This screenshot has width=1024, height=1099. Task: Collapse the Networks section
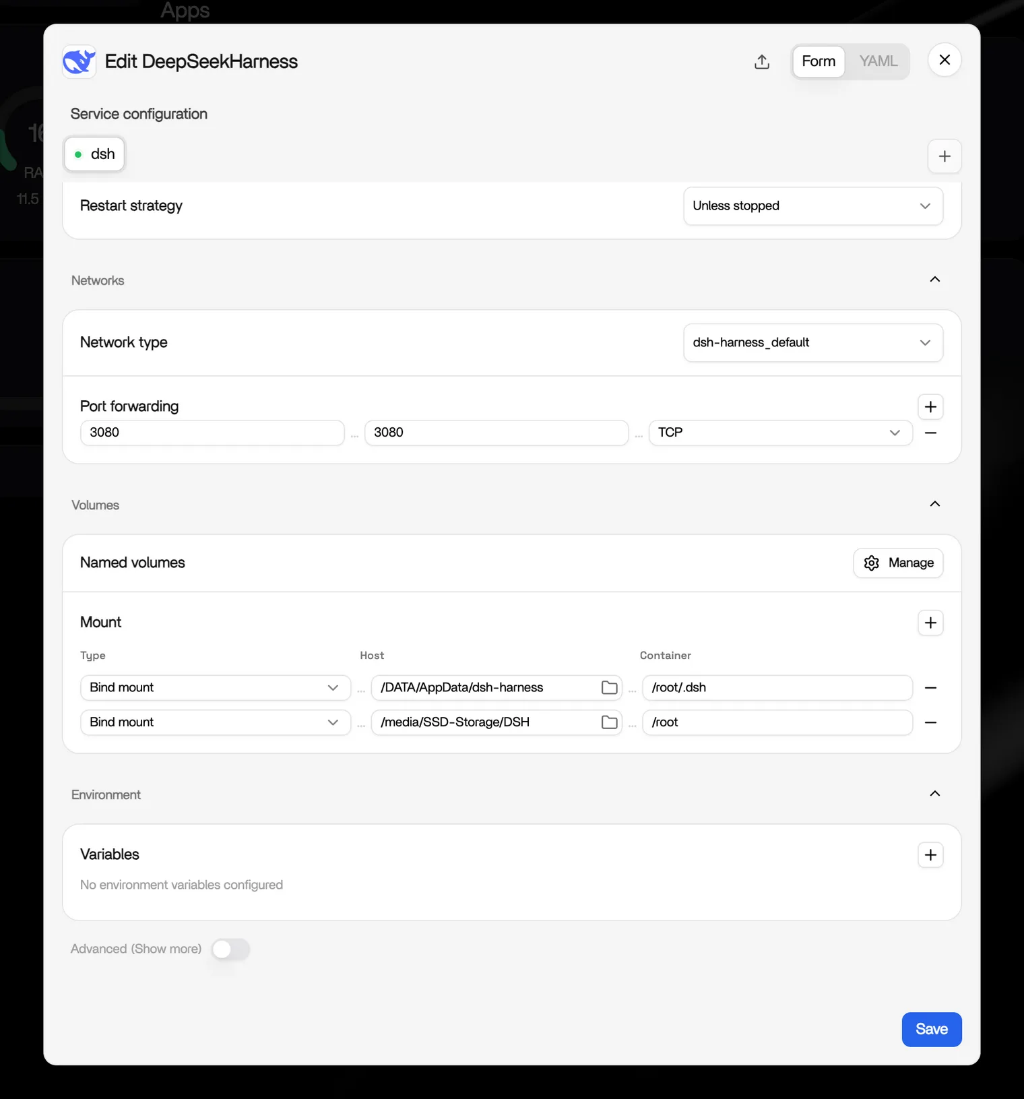pos(935,280)
